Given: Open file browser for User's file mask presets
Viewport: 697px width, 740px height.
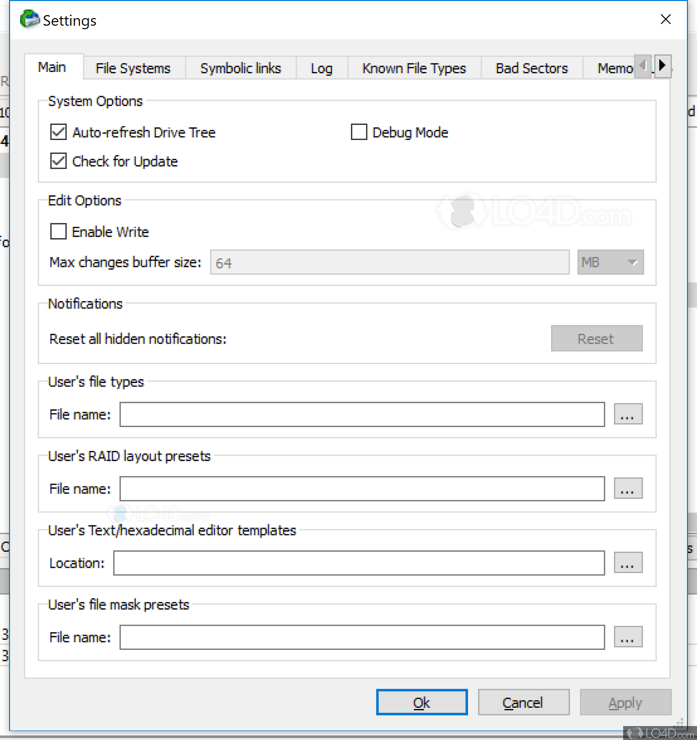Looking at the screenshot, I should [x=628, y=636].
